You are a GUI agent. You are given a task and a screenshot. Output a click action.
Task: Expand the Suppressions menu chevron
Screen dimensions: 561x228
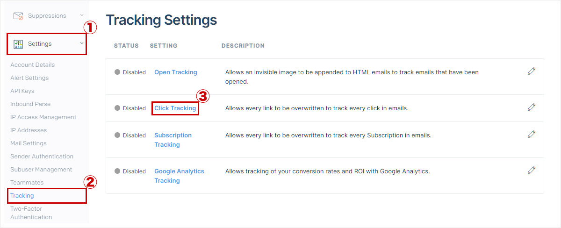point(82,15)
